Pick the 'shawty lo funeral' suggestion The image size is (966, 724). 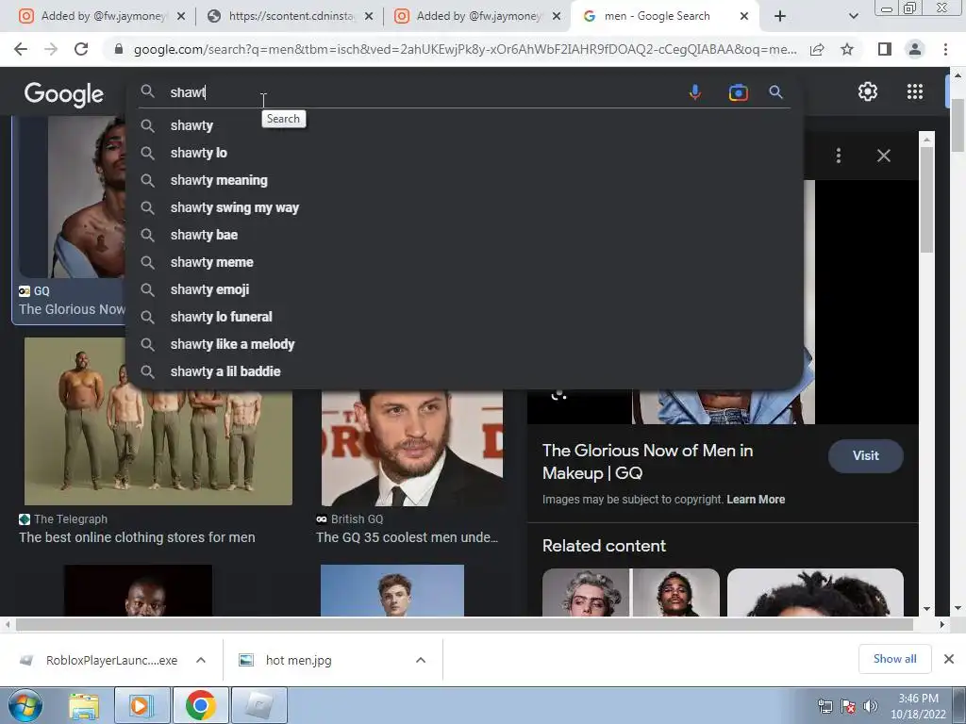[464, 317]
